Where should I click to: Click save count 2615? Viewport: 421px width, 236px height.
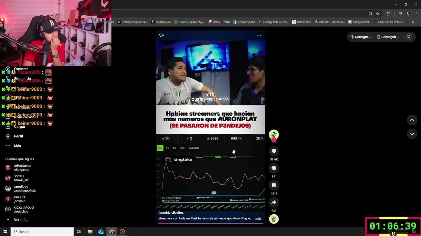(x=274, y=193)
